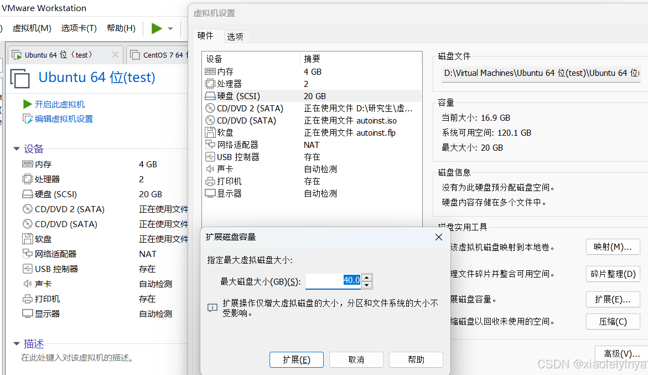Click the green Power On play icon in toolbar
Image resolution: width=648 pixels, height=375 pixels.
(x=157, y=29)
